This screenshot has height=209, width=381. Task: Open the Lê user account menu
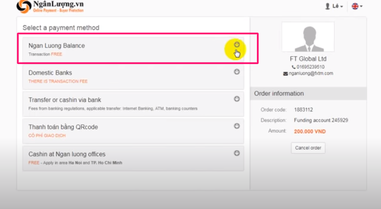click(334, 6)
